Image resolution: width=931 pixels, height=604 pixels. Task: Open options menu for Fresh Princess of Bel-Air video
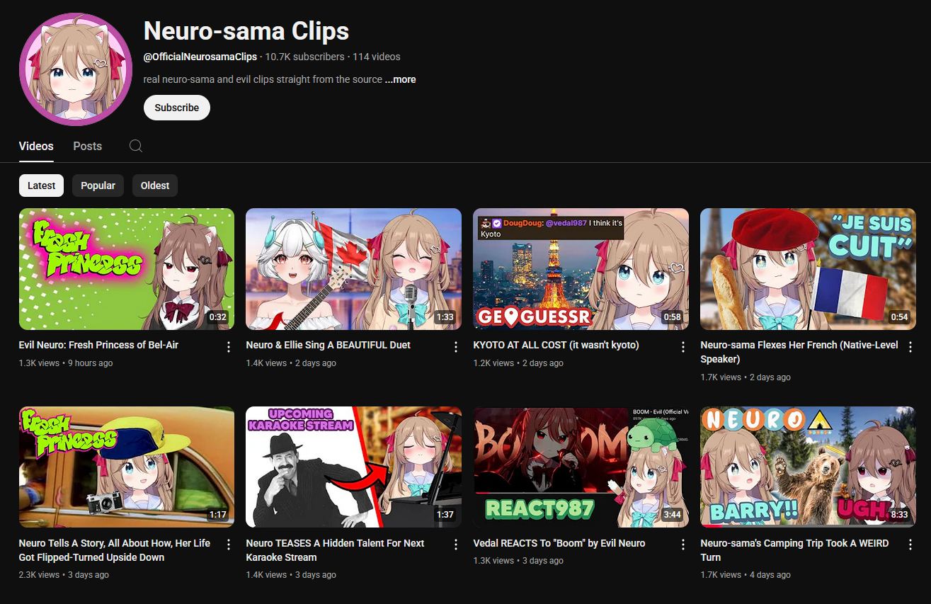tap(229, 346)
